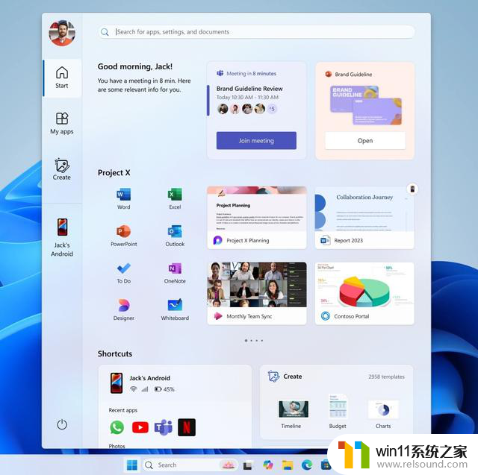Click the Windows Start button on taskbar

tap(132, 465)
